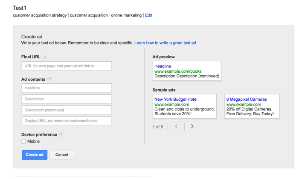
Task: Click the ad preview www.example.com/books URL
Action: point(178,71)
